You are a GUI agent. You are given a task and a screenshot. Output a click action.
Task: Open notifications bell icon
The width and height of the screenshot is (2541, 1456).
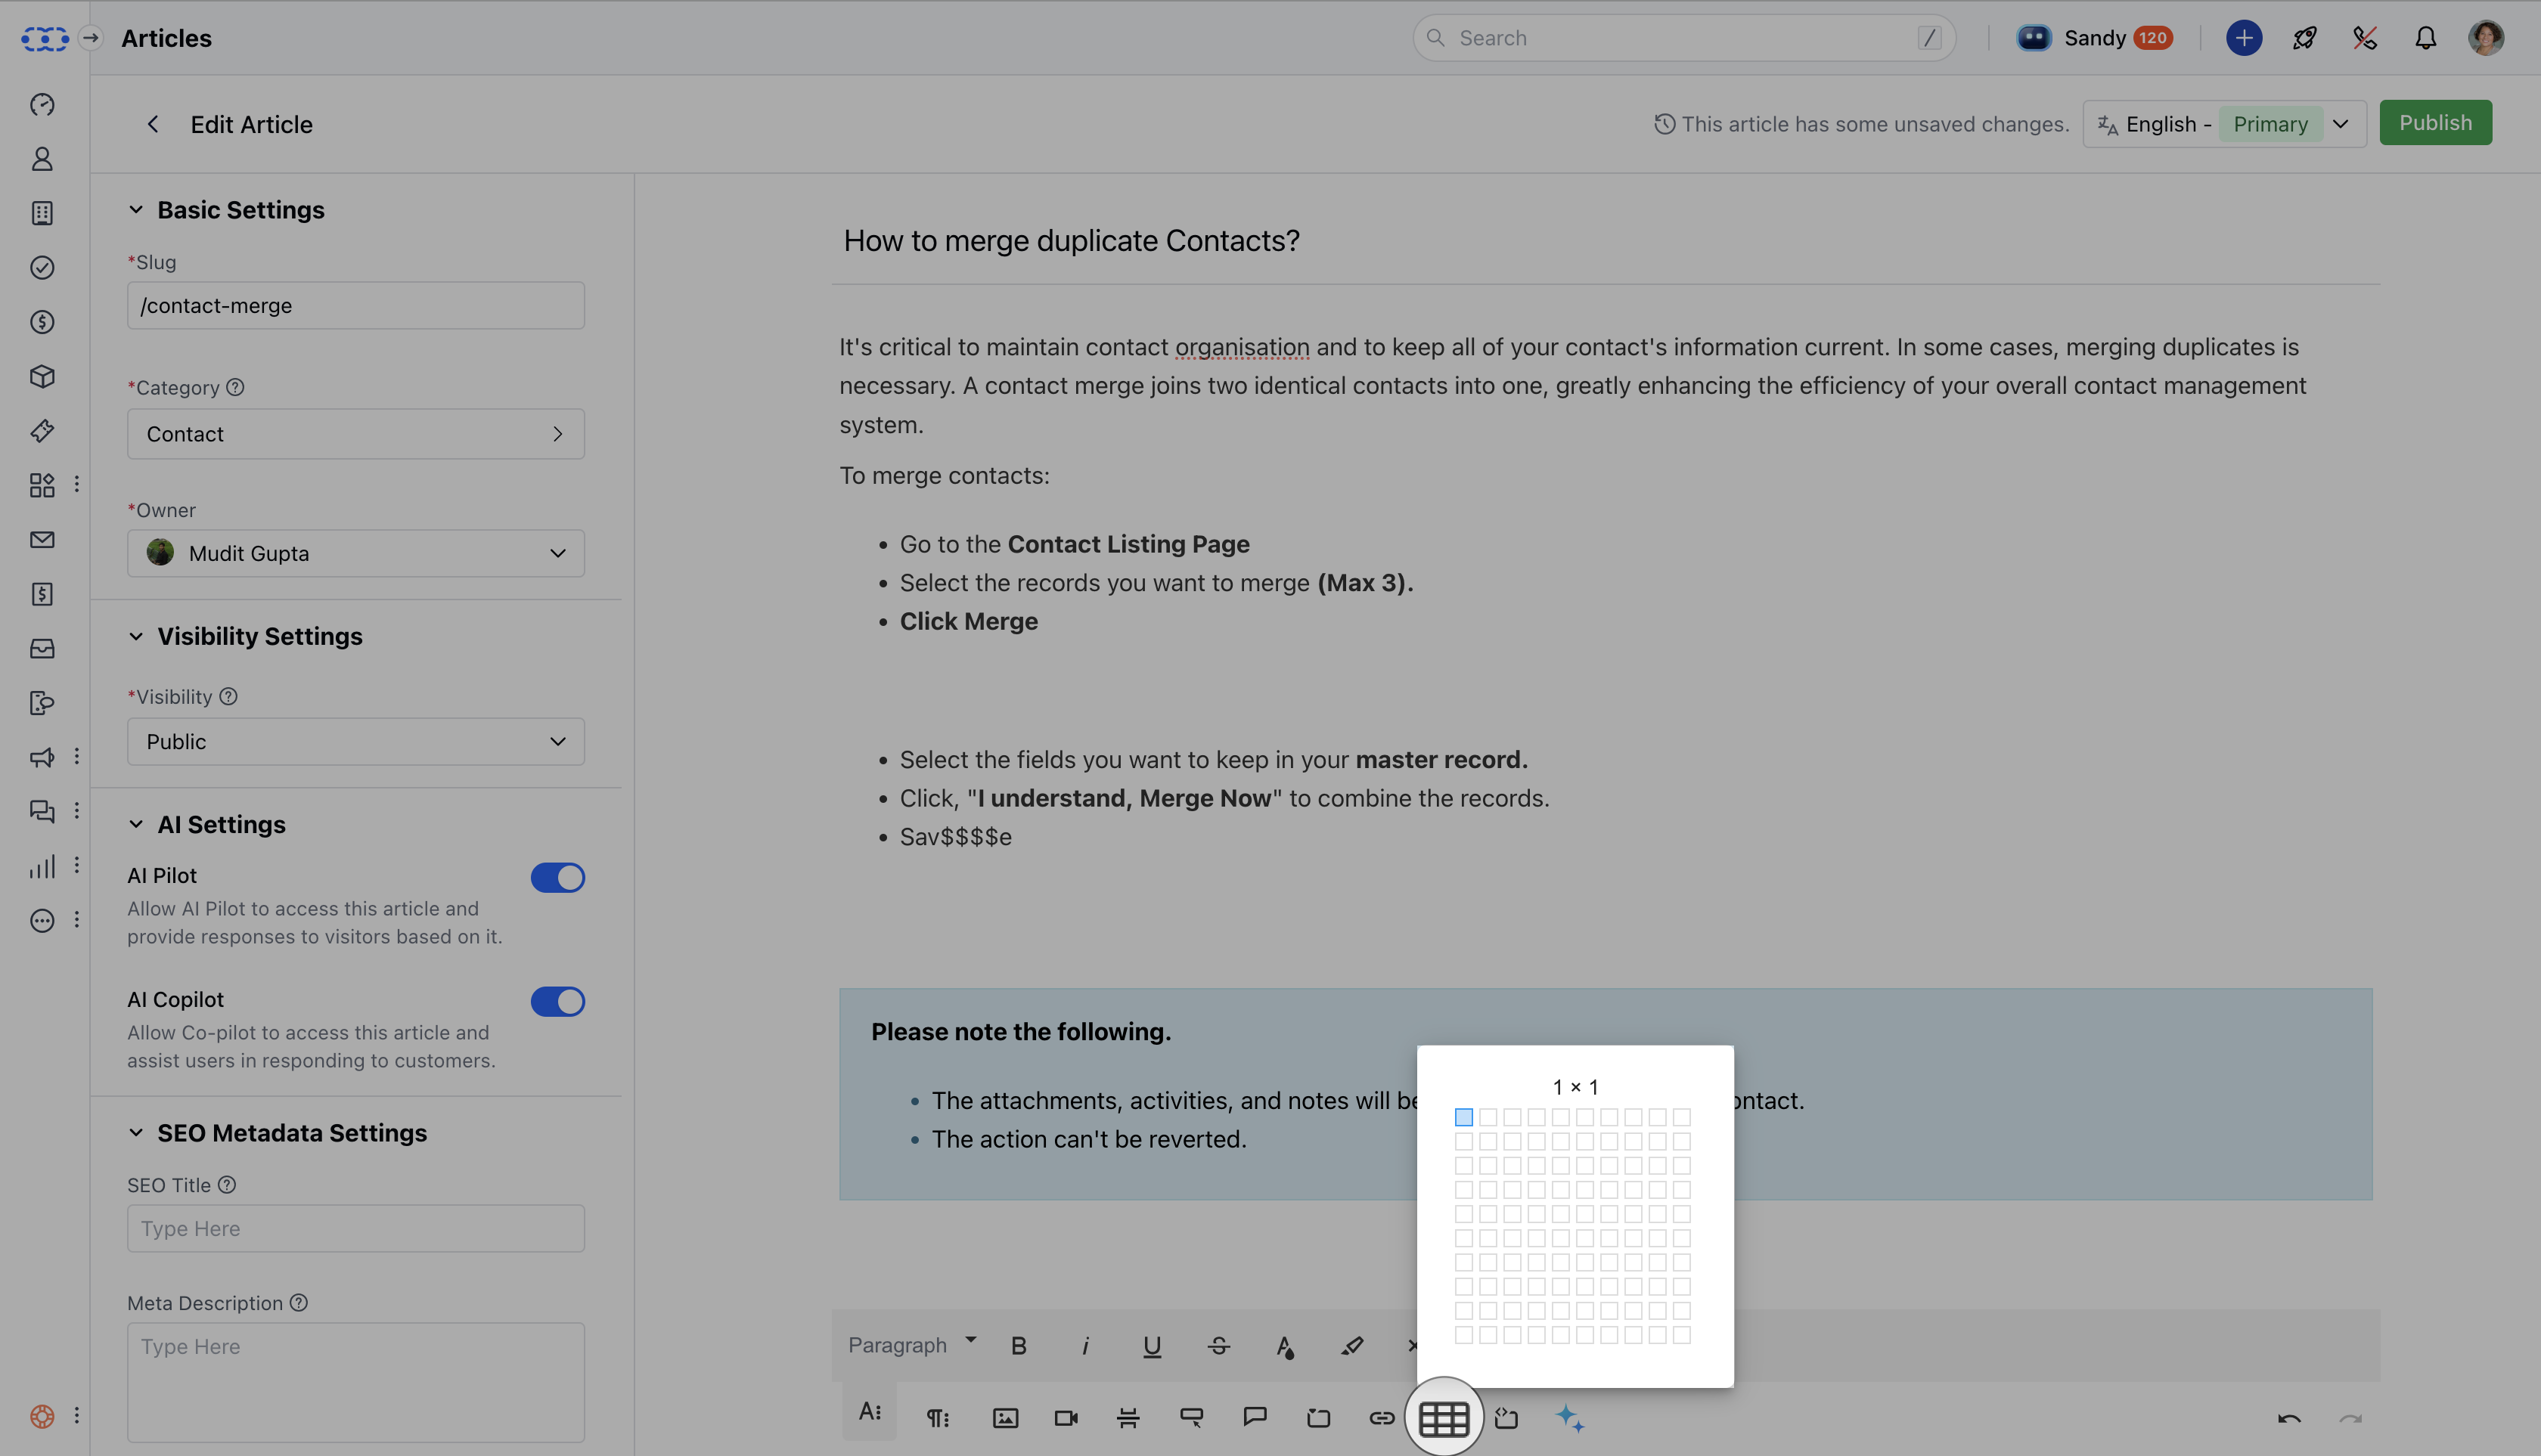(2425, 38)
